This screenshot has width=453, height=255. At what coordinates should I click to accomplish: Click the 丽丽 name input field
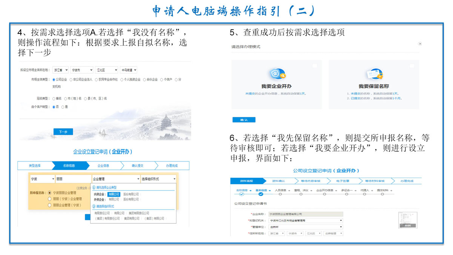(73, 179)
